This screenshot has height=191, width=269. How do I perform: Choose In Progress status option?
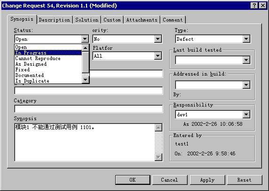48,53
